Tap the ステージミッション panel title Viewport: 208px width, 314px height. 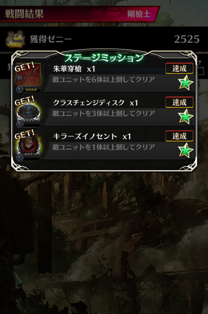104,58
